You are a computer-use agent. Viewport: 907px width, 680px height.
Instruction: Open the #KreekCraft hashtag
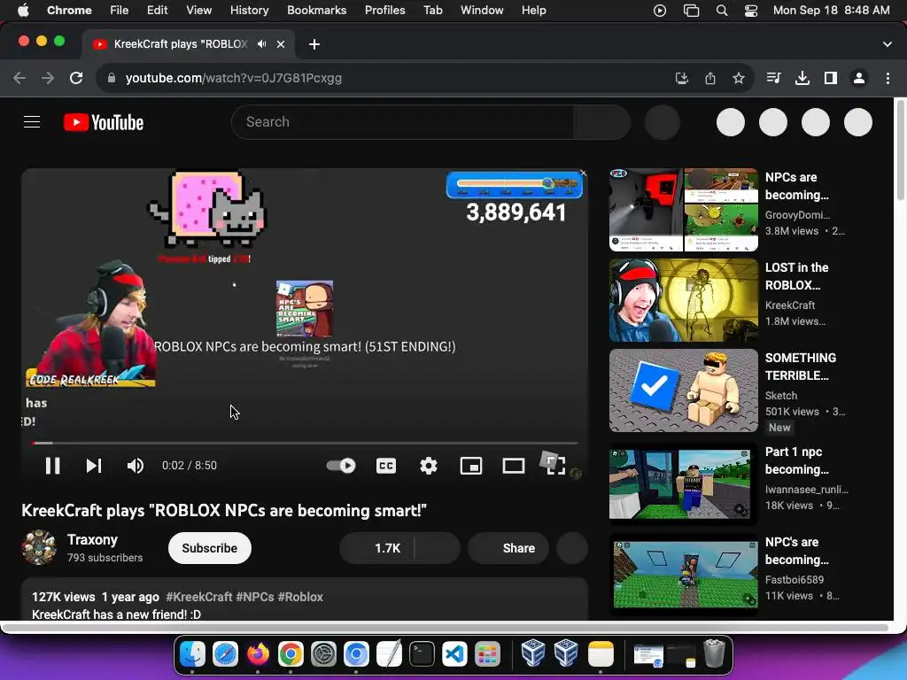[199, 597]
